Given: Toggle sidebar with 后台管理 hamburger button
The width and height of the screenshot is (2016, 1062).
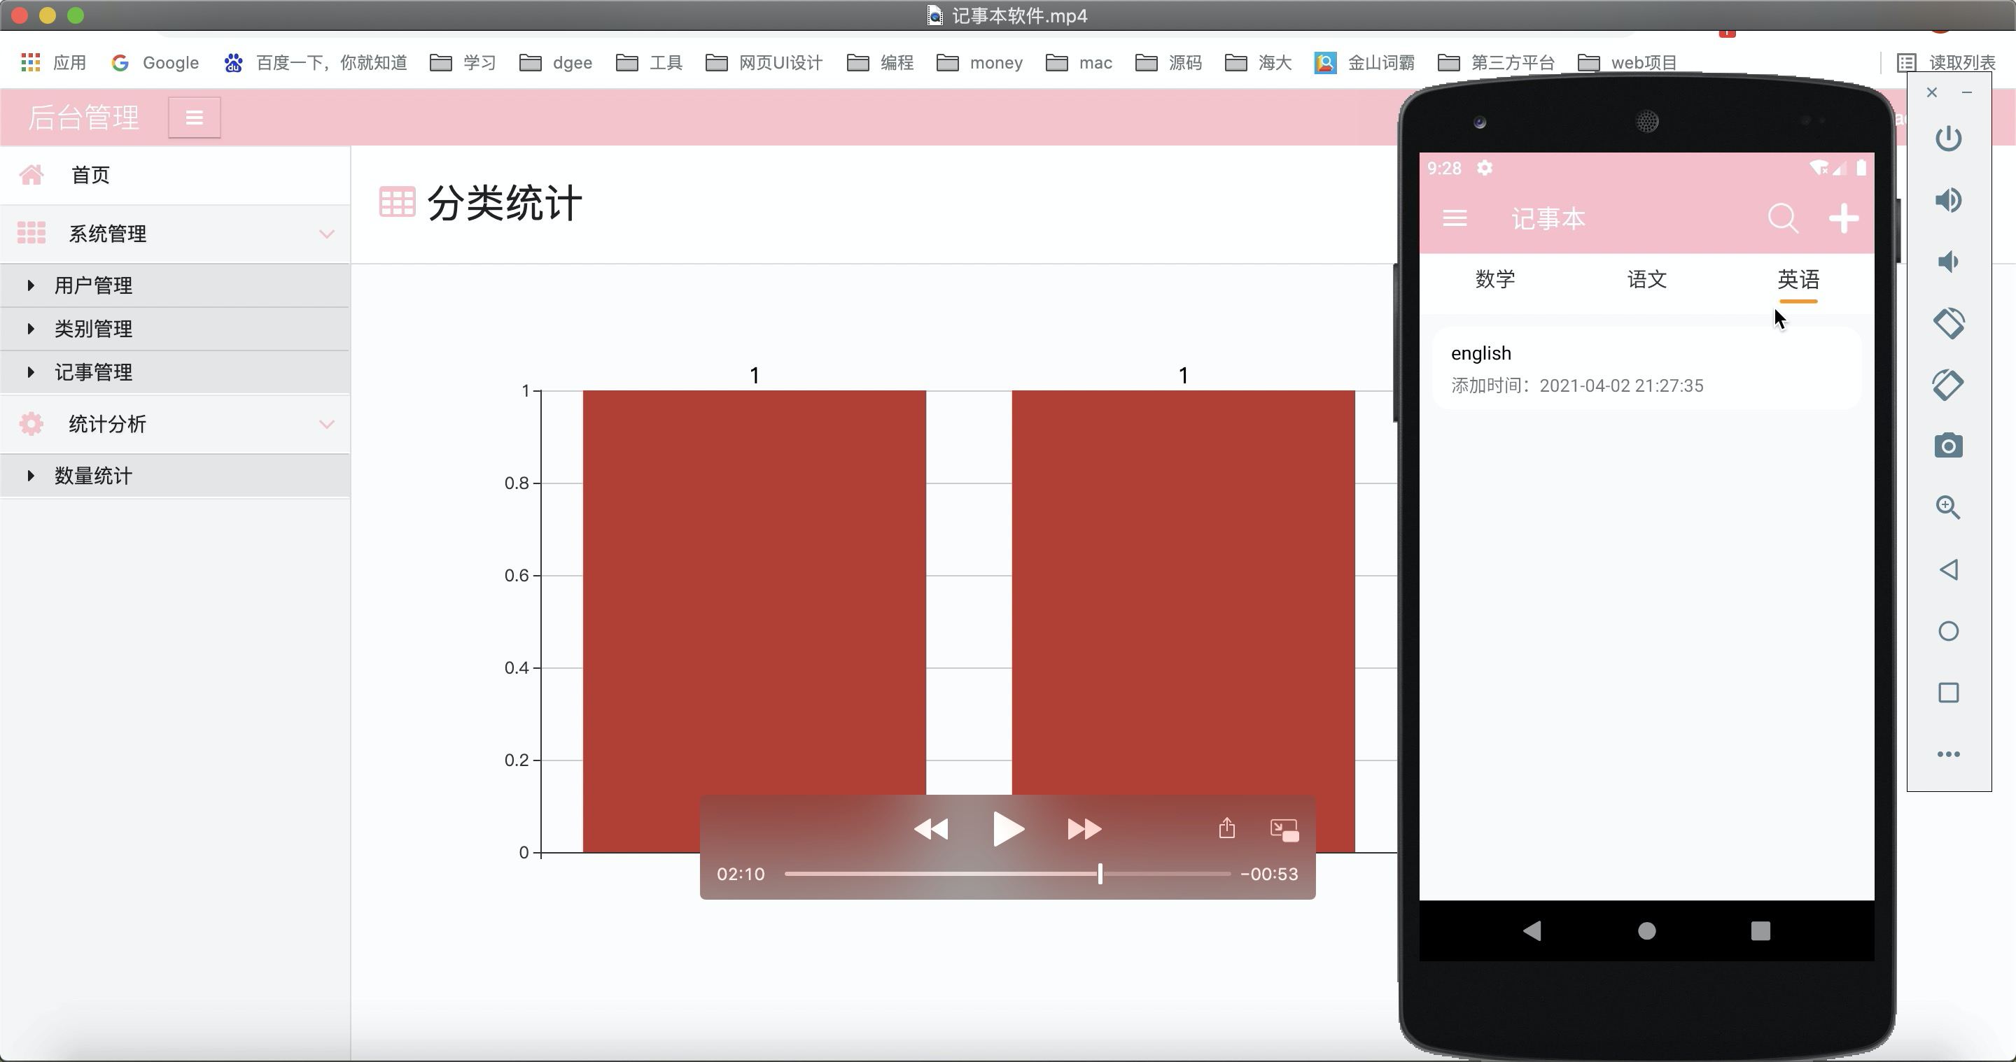Looking at the screenshot, I should click(194, 118).
